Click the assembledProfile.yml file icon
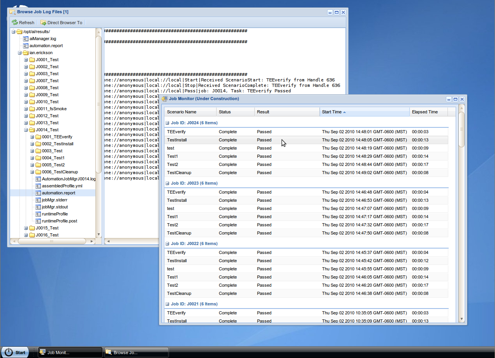495x358 pixels. click(38, 186)
